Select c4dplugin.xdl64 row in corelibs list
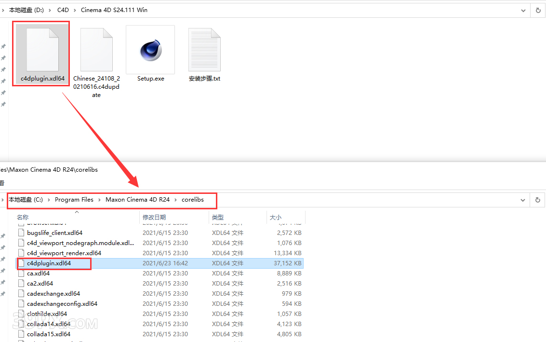The image size is (546, 342). tap(49, 263)
